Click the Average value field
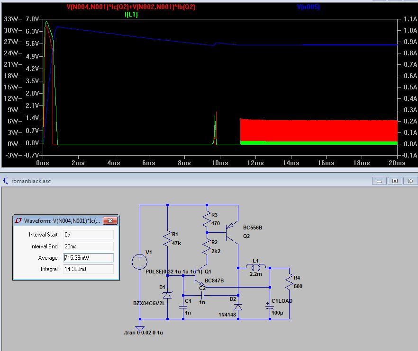The width and height of the screenshot is (418, 351). (x=89, y=258)
